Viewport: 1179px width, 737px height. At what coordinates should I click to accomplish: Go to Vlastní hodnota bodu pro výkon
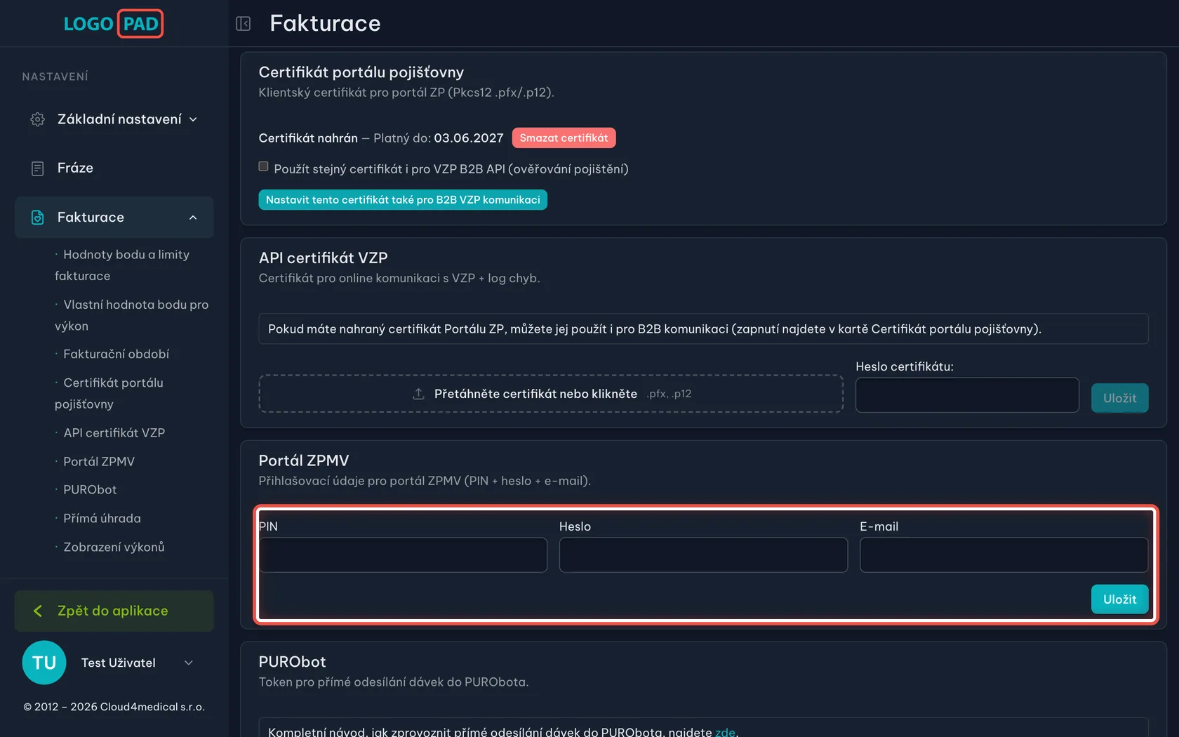tap(132, 315)
